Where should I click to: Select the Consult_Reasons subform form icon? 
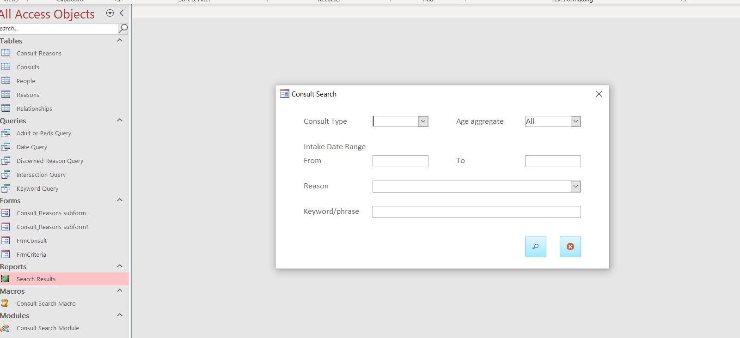click(6, 213)
